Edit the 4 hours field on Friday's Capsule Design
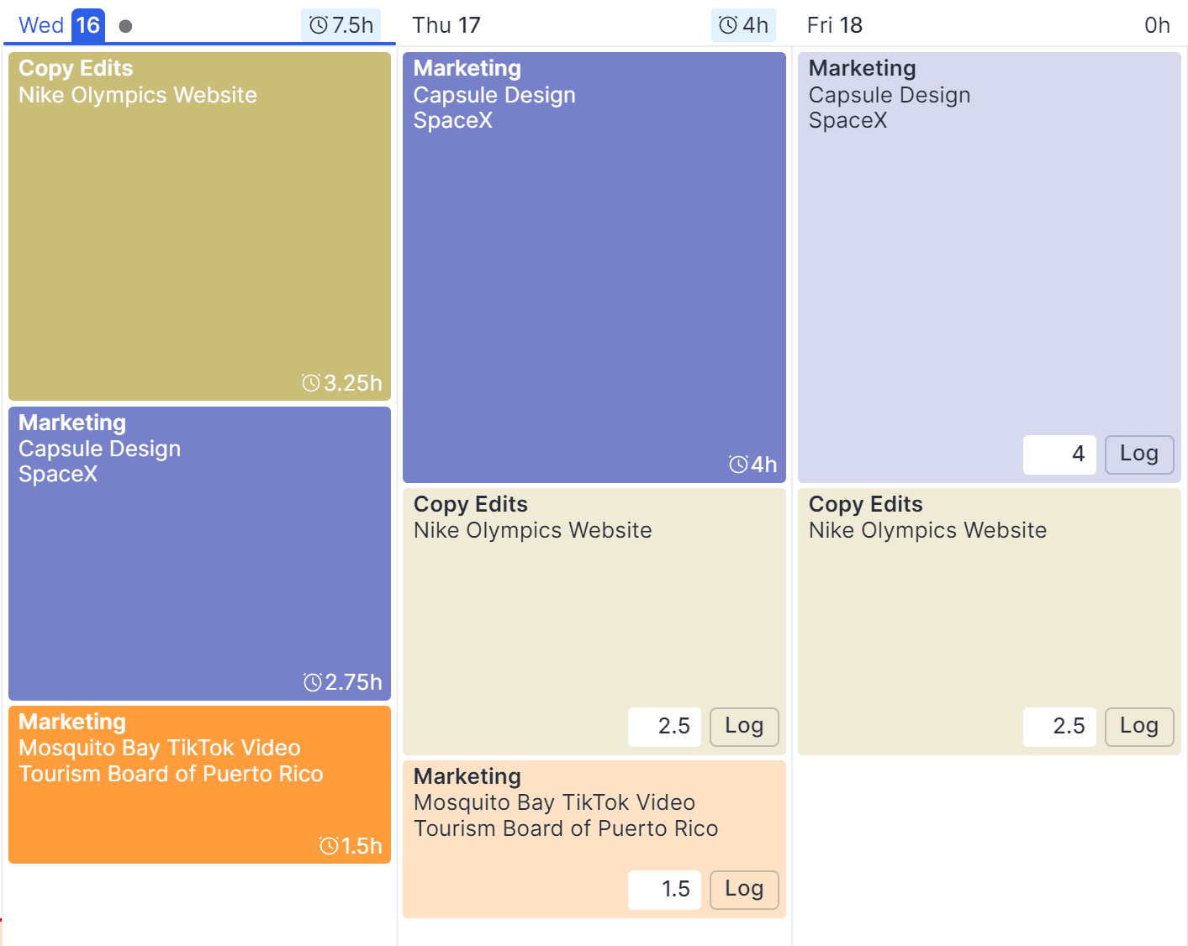1188x946 pixels. (1059, 455)
